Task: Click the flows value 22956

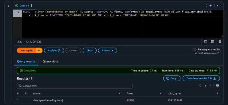Action: (x=131, y=100)
